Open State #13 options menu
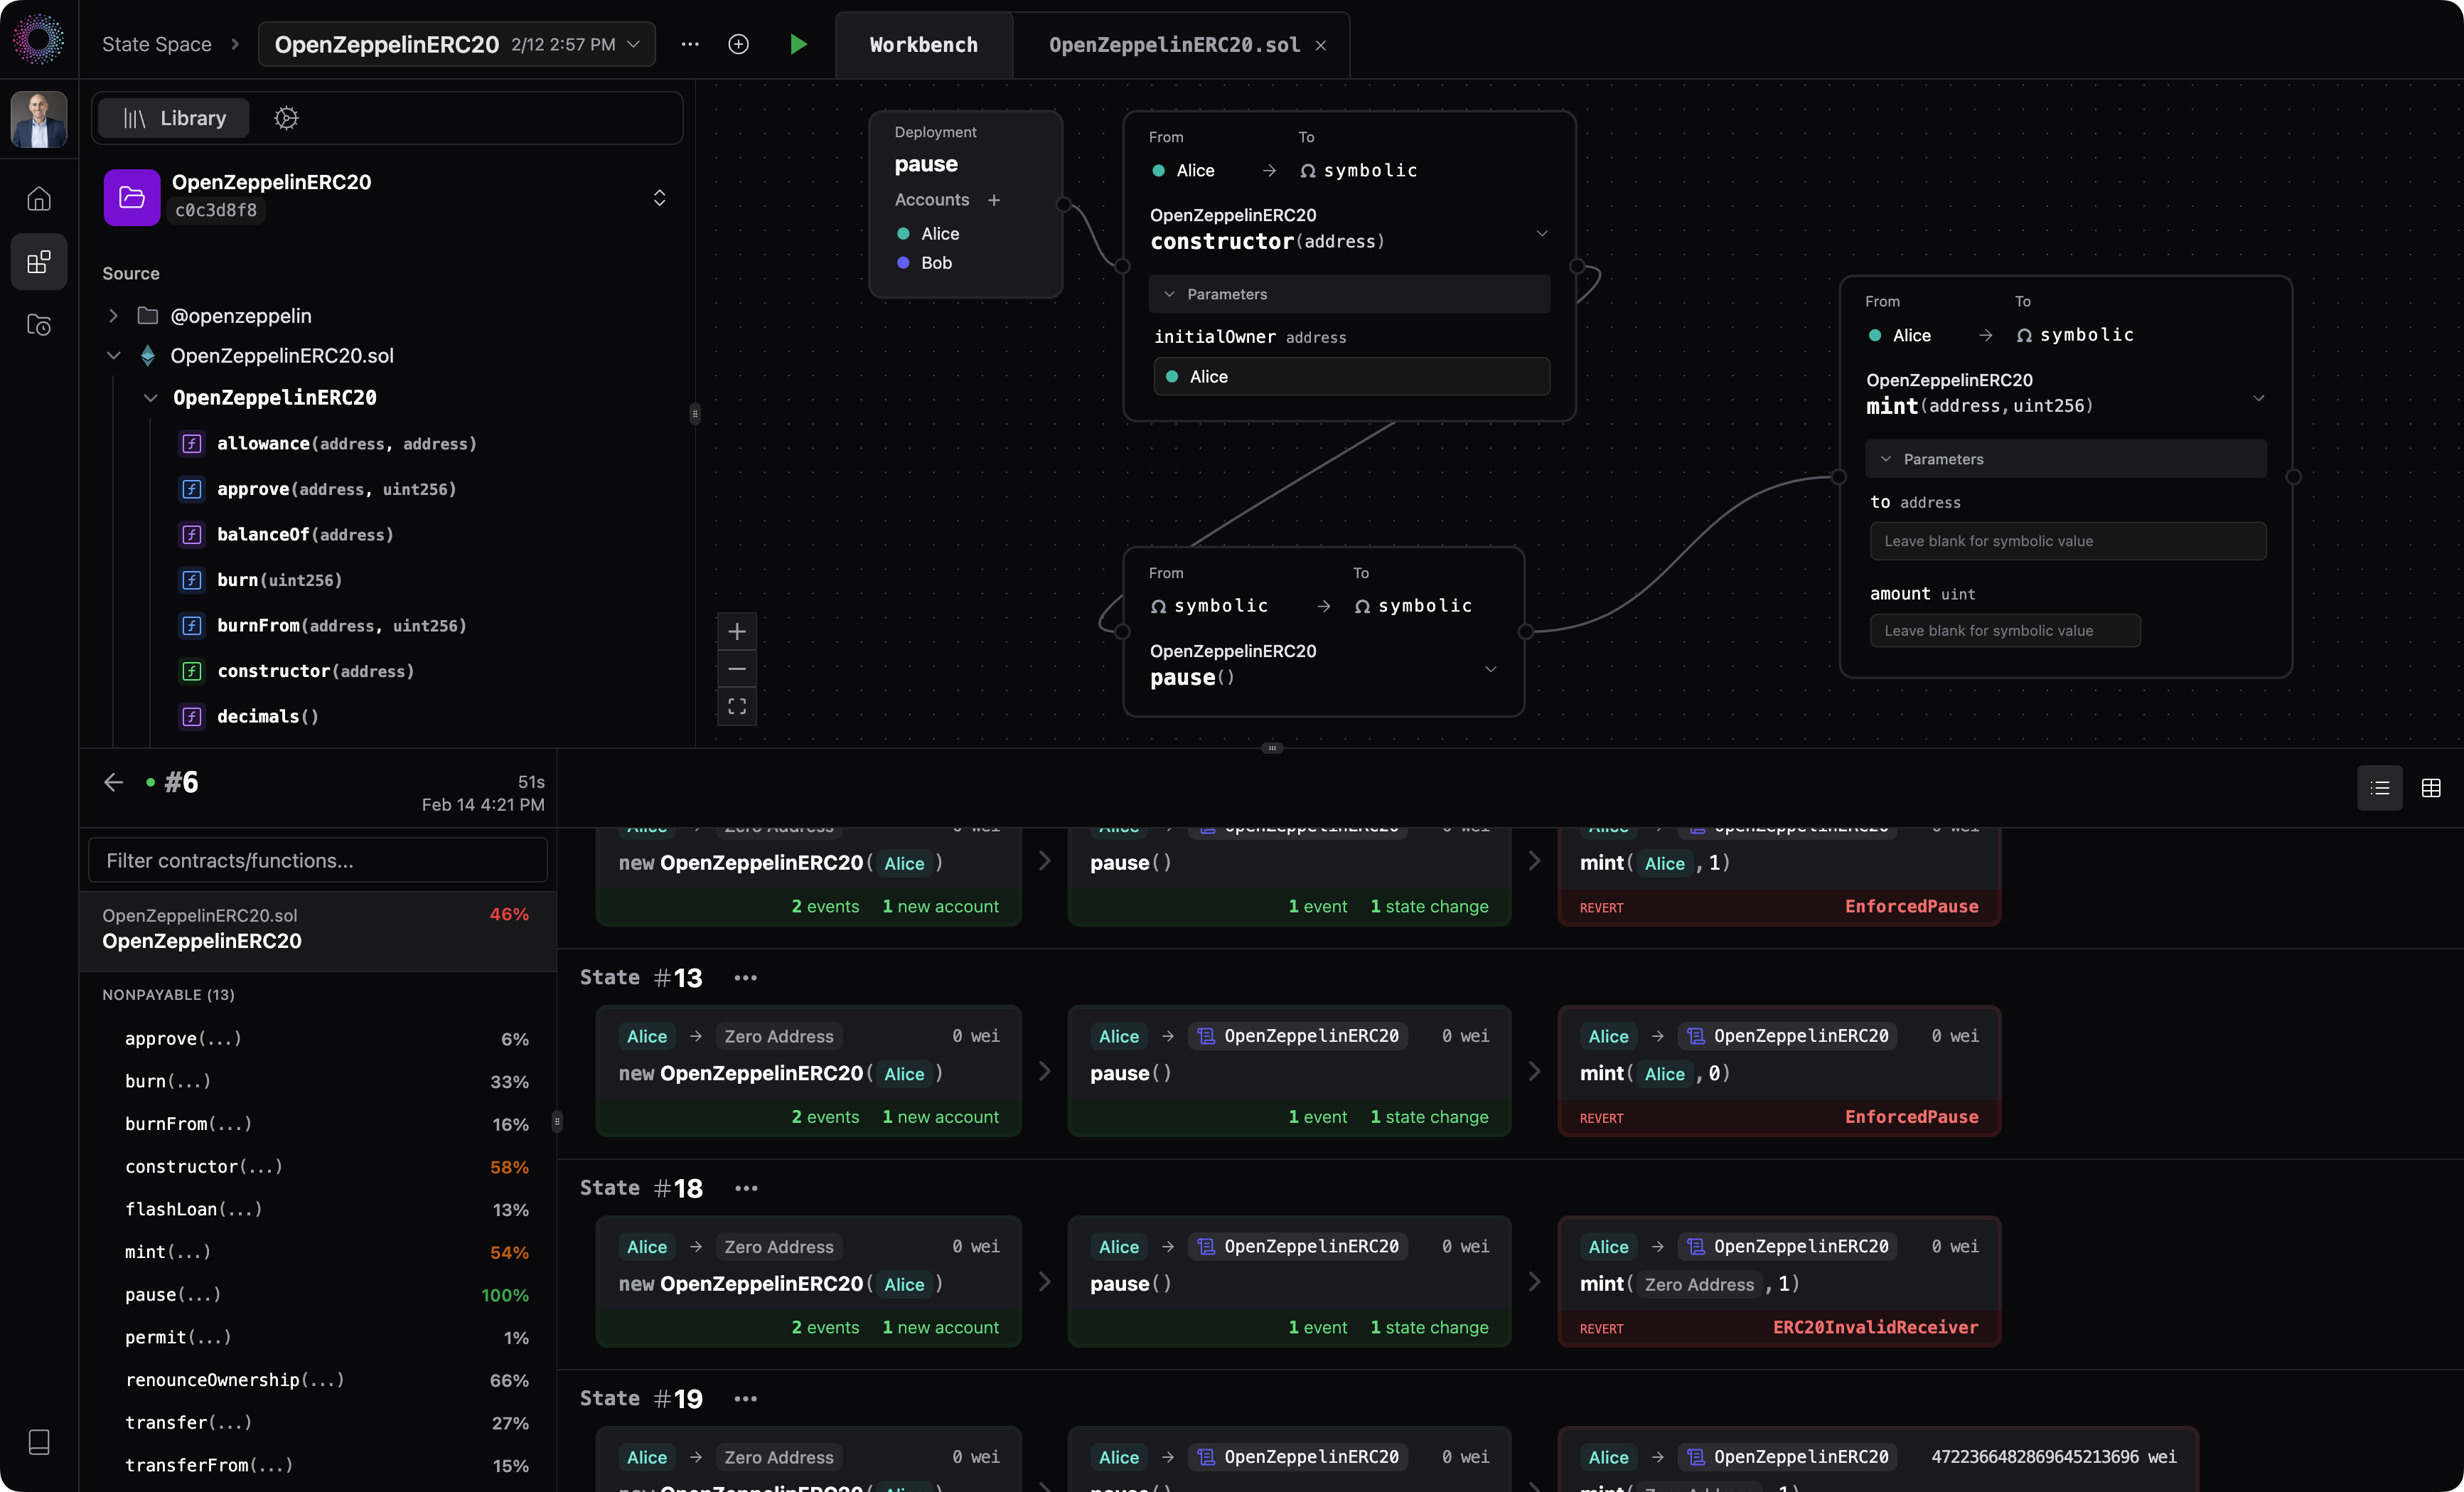Screen dimensions: 2464x1492 click(x=746, y=978)
